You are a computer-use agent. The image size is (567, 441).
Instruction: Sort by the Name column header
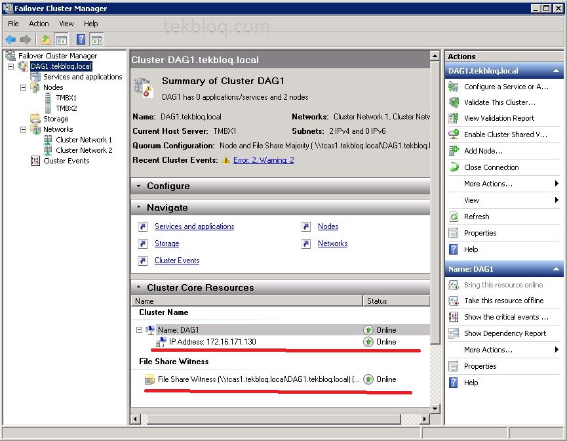[247, 301]
